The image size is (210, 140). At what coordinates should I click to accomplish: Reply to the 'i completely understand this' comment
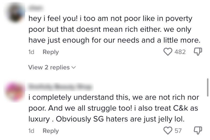(x=50, y=131)
